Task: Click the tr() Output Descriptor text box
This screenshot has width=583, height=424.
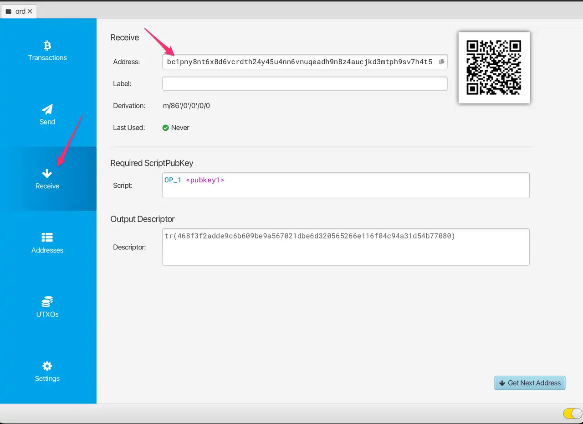Action: coord(345,247)
